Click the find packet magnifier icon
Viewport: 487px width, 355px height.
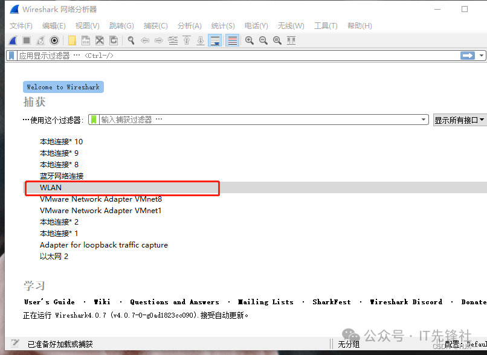coord(131,40)
